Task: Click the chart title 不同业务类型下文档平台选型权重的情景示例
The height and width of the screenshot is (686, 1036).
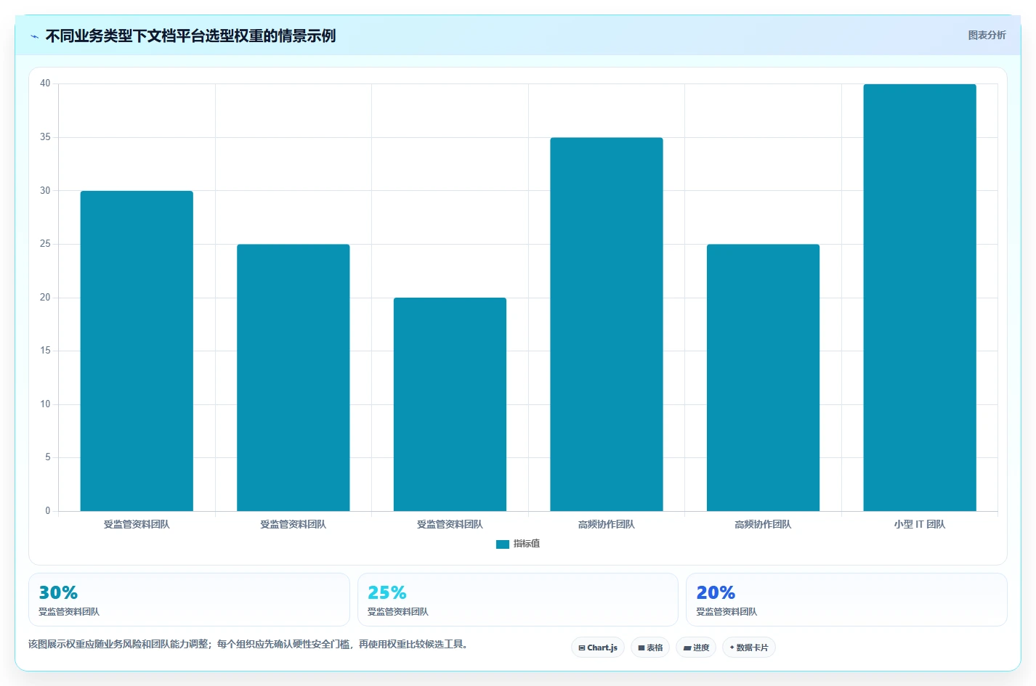Action: pos(190,36)
